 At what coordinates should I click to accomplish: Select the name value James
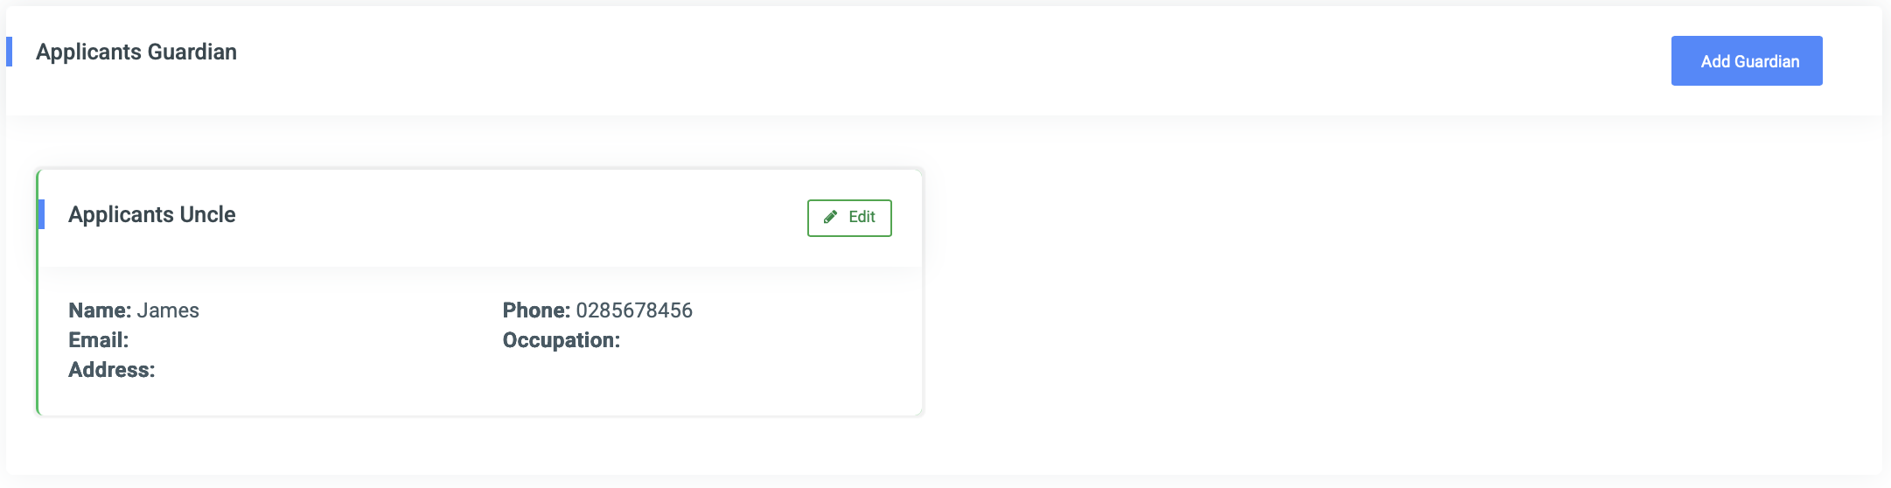point(168,310)
